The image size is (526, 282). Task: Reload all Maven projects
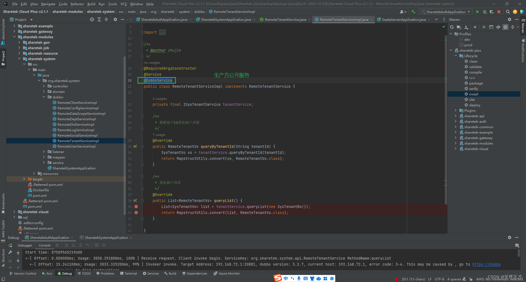coord(452,27)
